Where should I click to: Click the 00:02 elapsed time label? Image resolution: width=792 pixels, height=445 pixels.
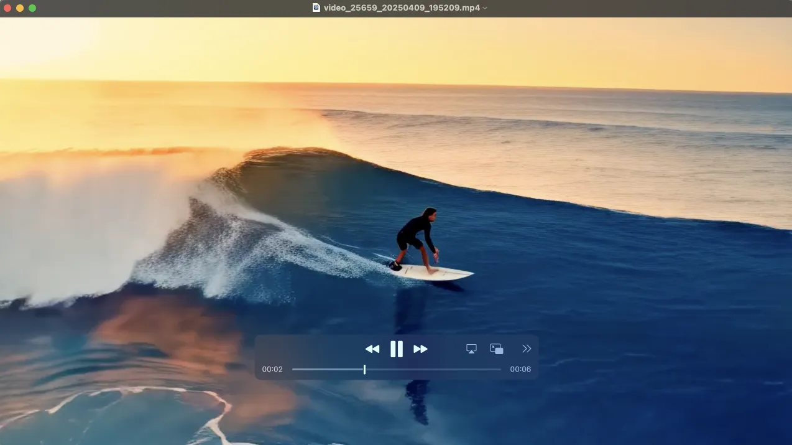click(x=272, y=370)
